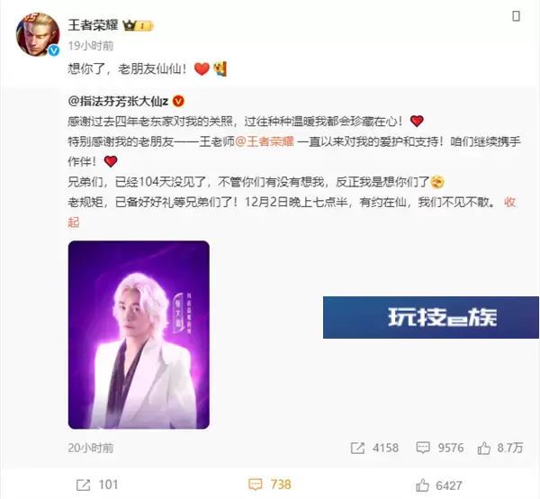Screen dimensions: 540x499
Task: Click the red heart emoji after 仙仙
Action: (x=202, y=69)
